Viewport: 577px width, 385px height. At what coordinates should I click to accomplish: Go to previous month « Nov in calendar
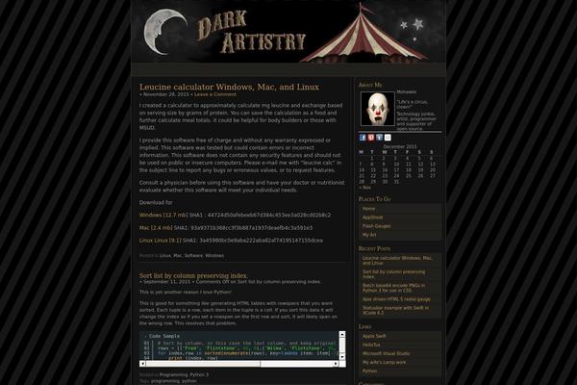coord(365,188)
